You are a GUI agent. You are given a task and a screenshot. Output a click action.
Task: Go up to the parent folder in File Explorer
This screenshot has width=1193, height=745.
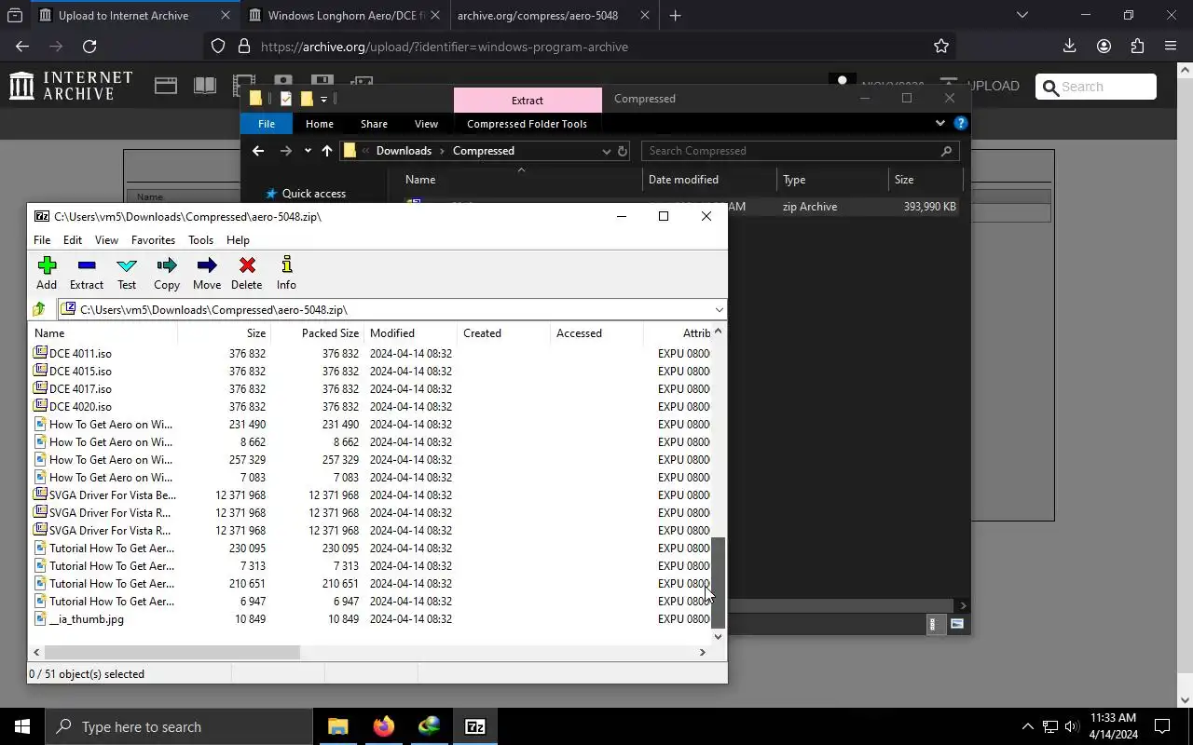[326, 151]
